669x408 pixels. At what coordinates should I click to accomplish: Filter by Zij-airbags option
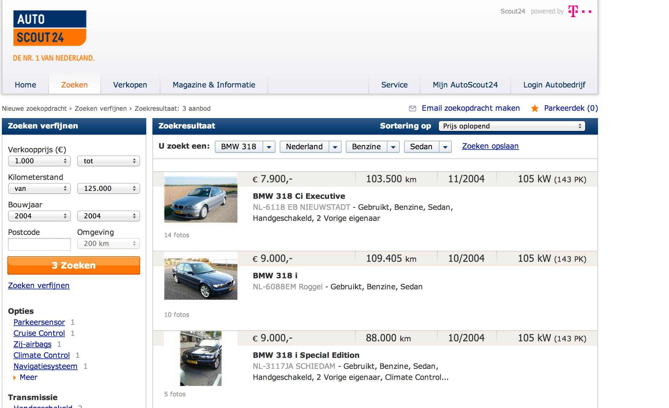(32, 344)
